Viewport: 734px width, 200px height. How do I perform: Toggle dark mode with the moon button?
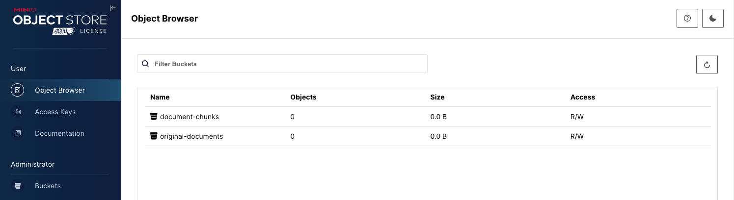pyautogui.click(x=713, y=19)
